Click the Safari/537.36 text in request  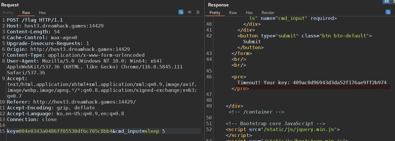coord(26,73)
